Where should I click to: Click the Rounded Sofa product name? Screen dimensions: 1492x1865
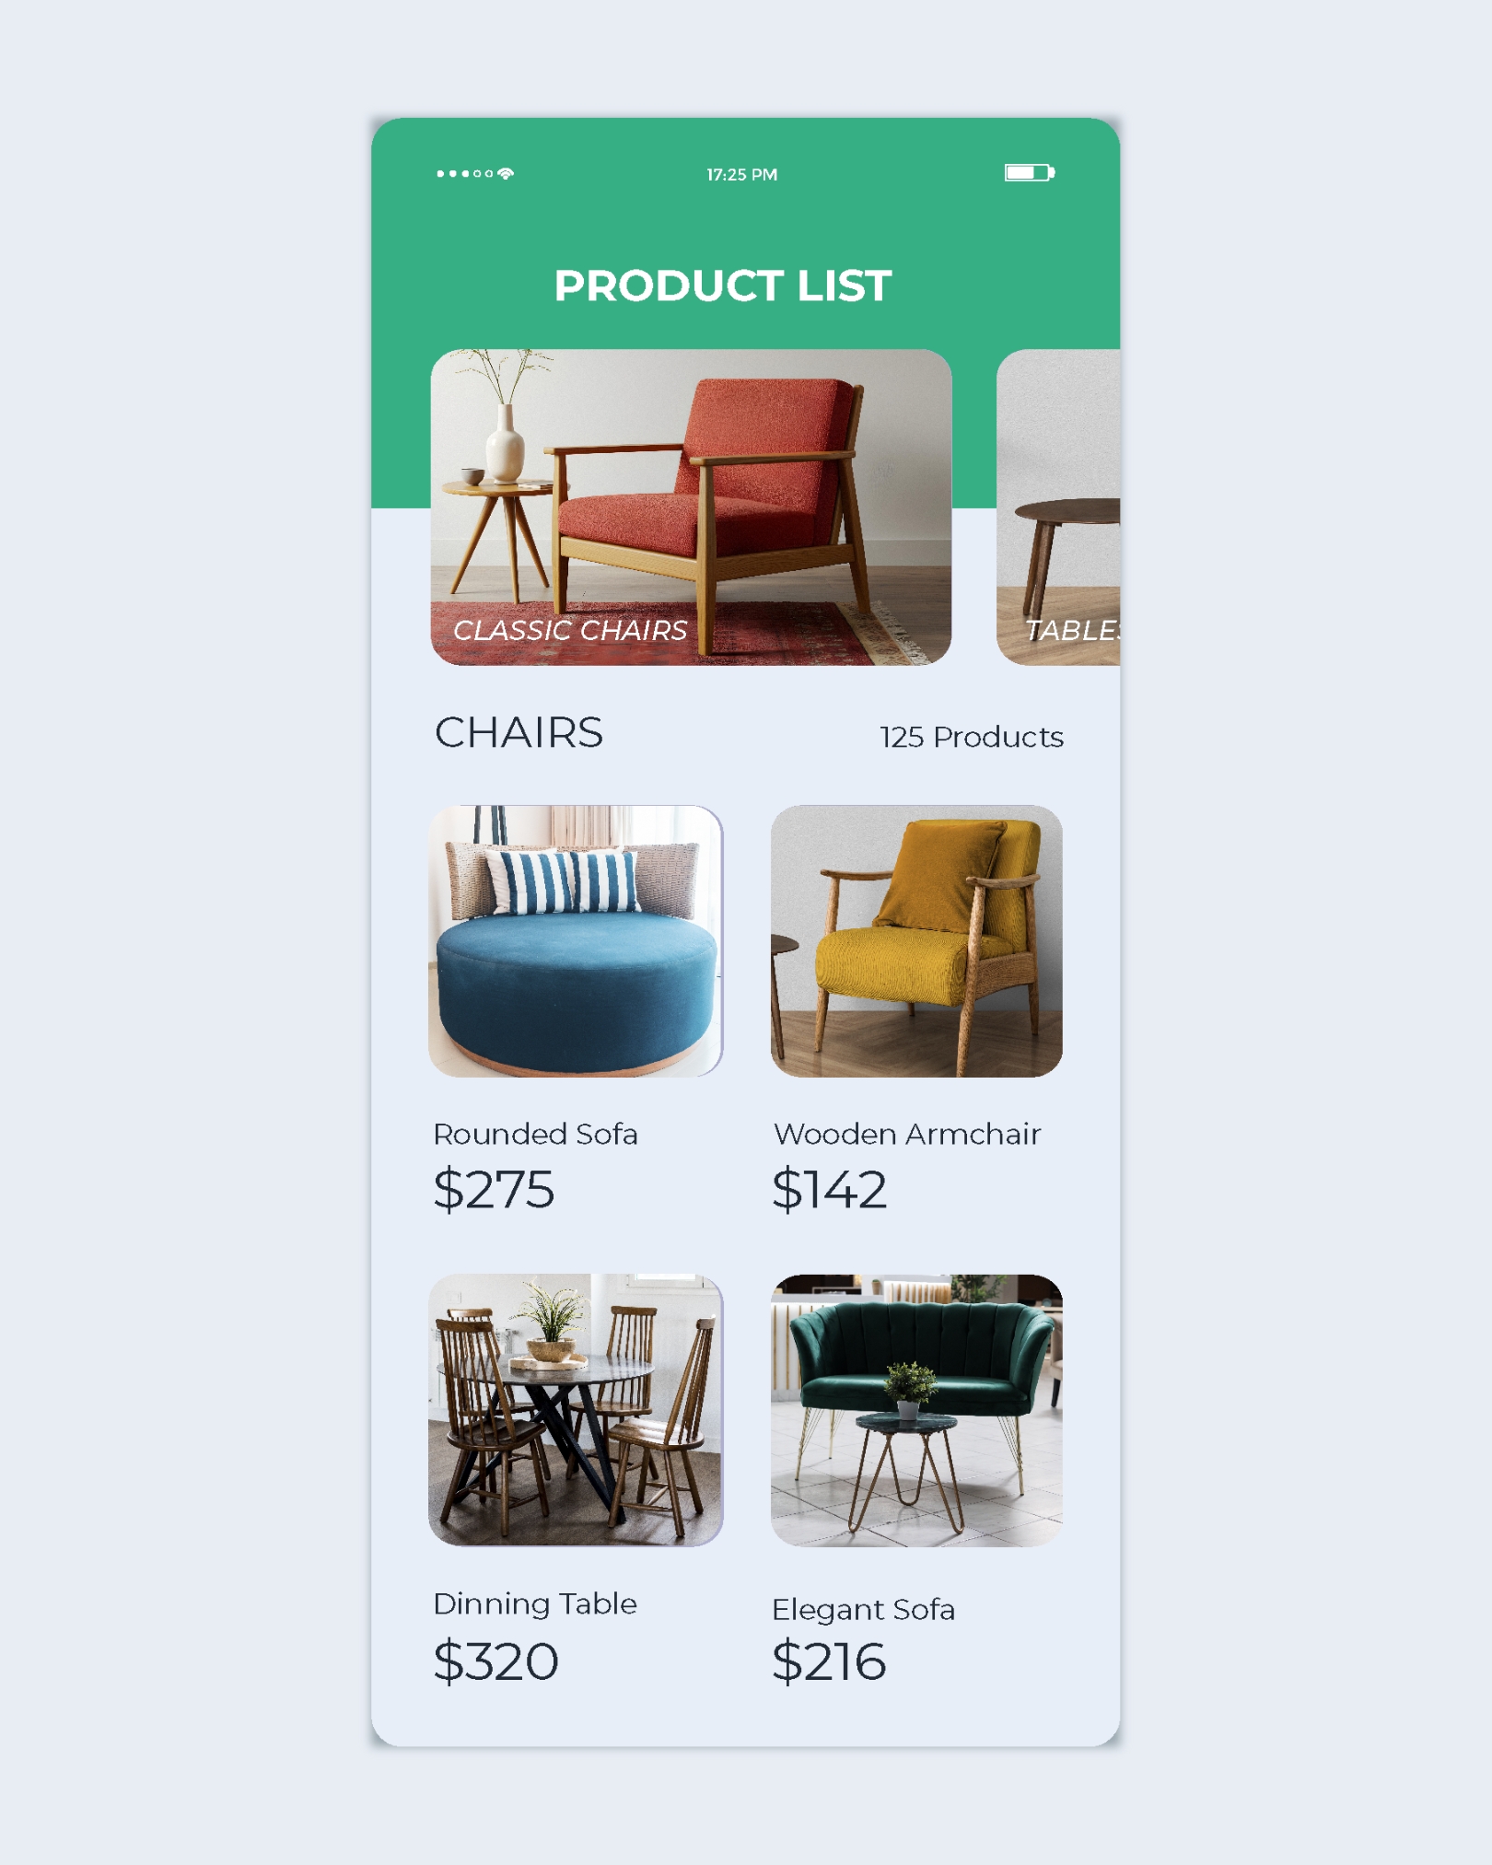tap(535, 1134)
